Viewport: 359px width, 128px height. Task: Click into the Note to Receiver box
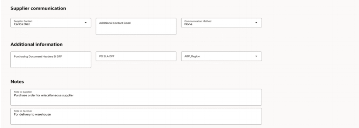pos(136,116)
